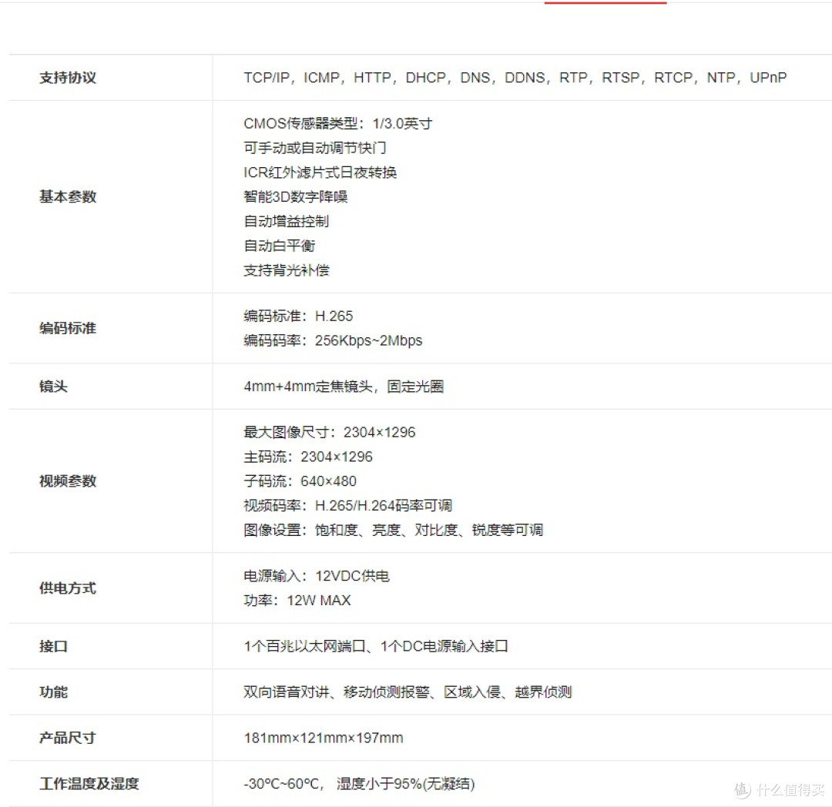This screenshot has width=832, height=807.
Task: Click the 181mm×121mm×197mm dimensions value
Action: pos(323,738)
